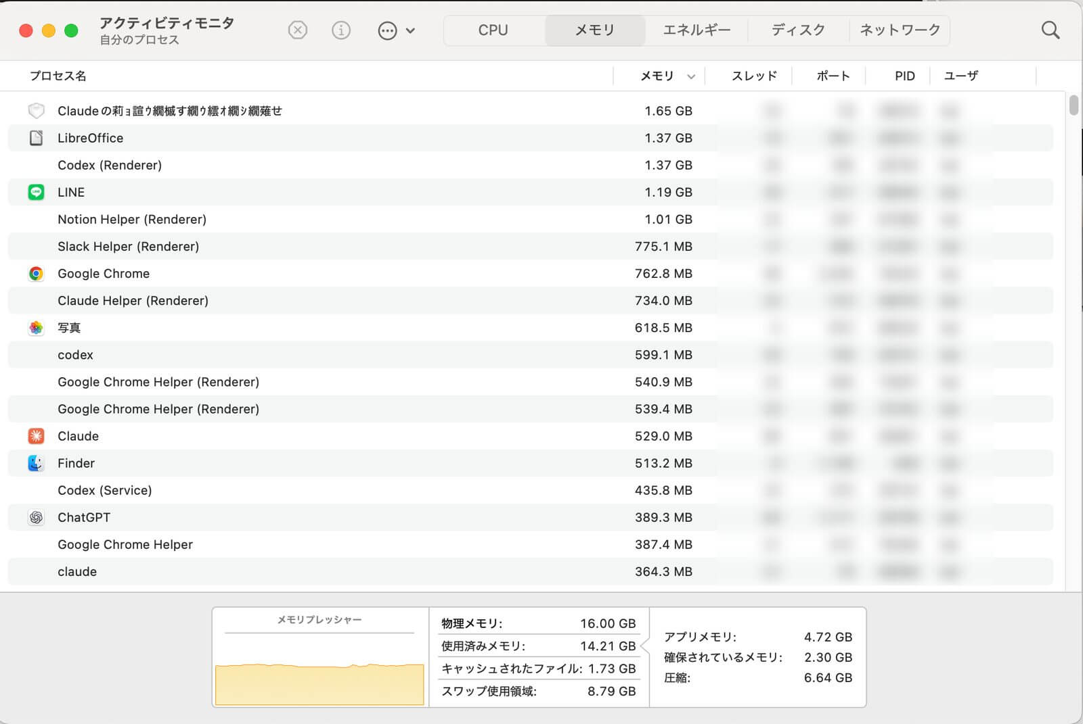Click the stop process X icon
Screen dimensions: 1083x724
298,30
